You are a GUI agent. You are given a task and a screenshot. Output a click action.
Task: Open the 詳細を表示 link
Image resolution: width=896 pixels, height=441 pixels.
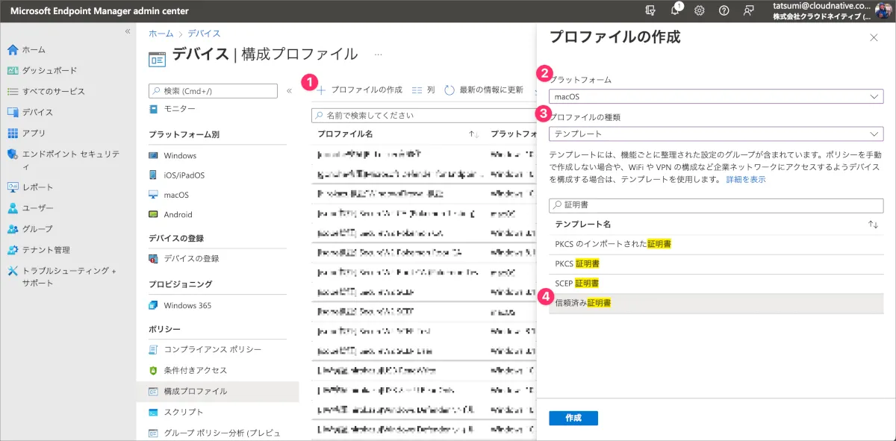click(745, 180)
